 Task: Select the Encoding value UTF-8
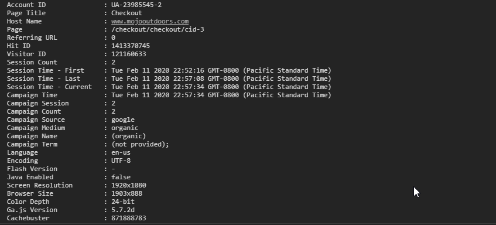click(121, 161)
